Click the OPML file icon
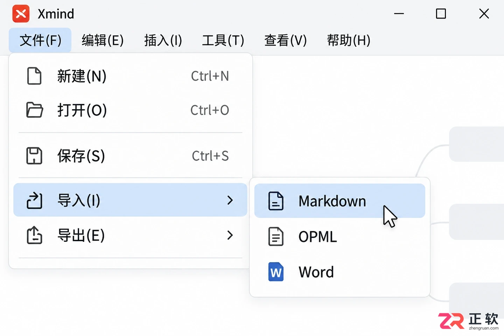This screenshot has width=504, height=336. click(276, 237)
